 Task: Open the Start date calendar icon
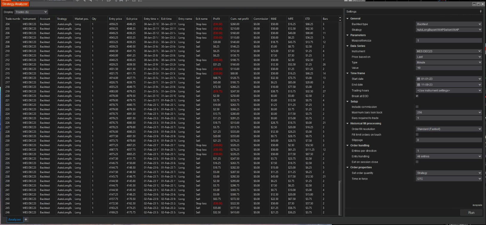(x=418, y=79)
